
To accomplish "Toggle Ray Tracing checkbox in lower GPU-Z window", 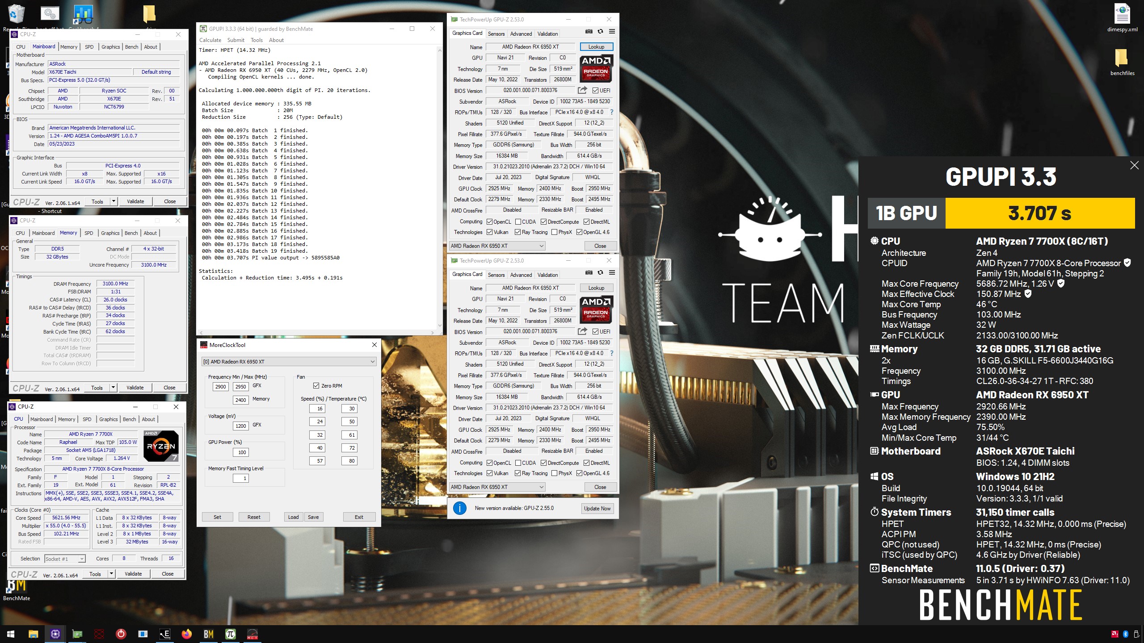I will click(517, 473).
